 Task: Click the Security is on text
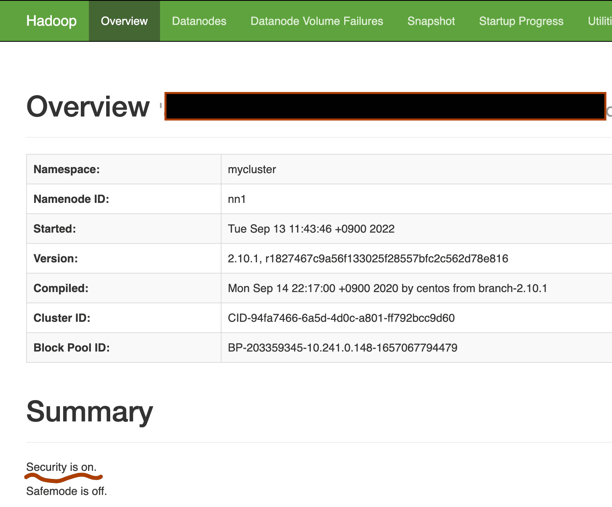point(61,467)
